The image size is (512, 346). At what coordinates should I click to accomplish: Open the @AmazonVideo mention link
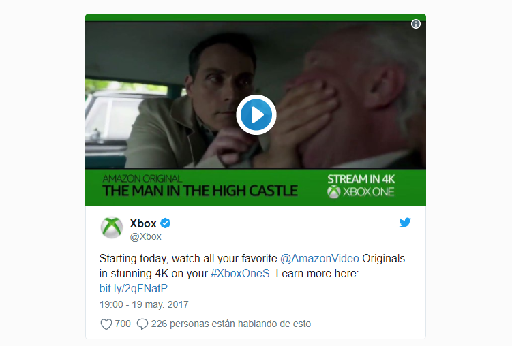(x=320, y=258)
